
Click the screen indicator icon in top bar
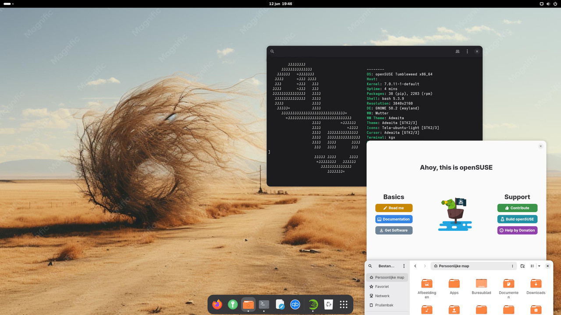541,3
